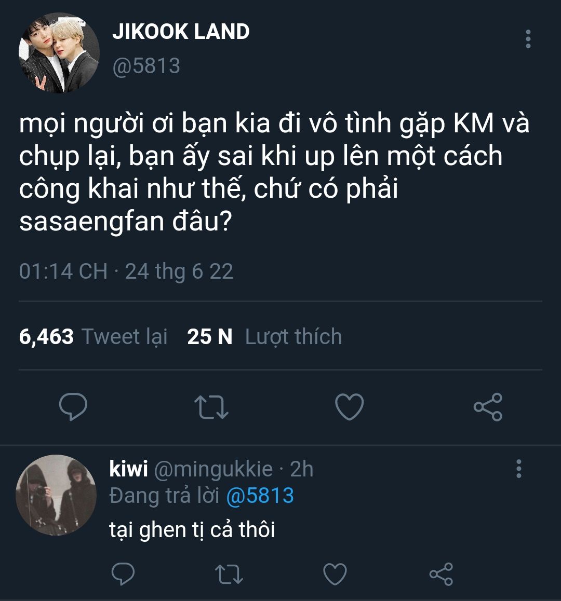Like kiwi's reply with heart icon
The height and width of the screenshot is (601, 561).
[x=335, y=574]
